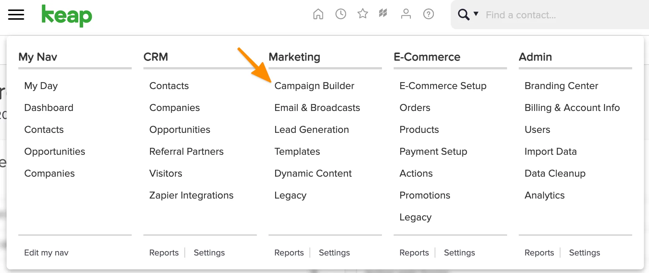Open favorites star icon

[x=363, y=14]
